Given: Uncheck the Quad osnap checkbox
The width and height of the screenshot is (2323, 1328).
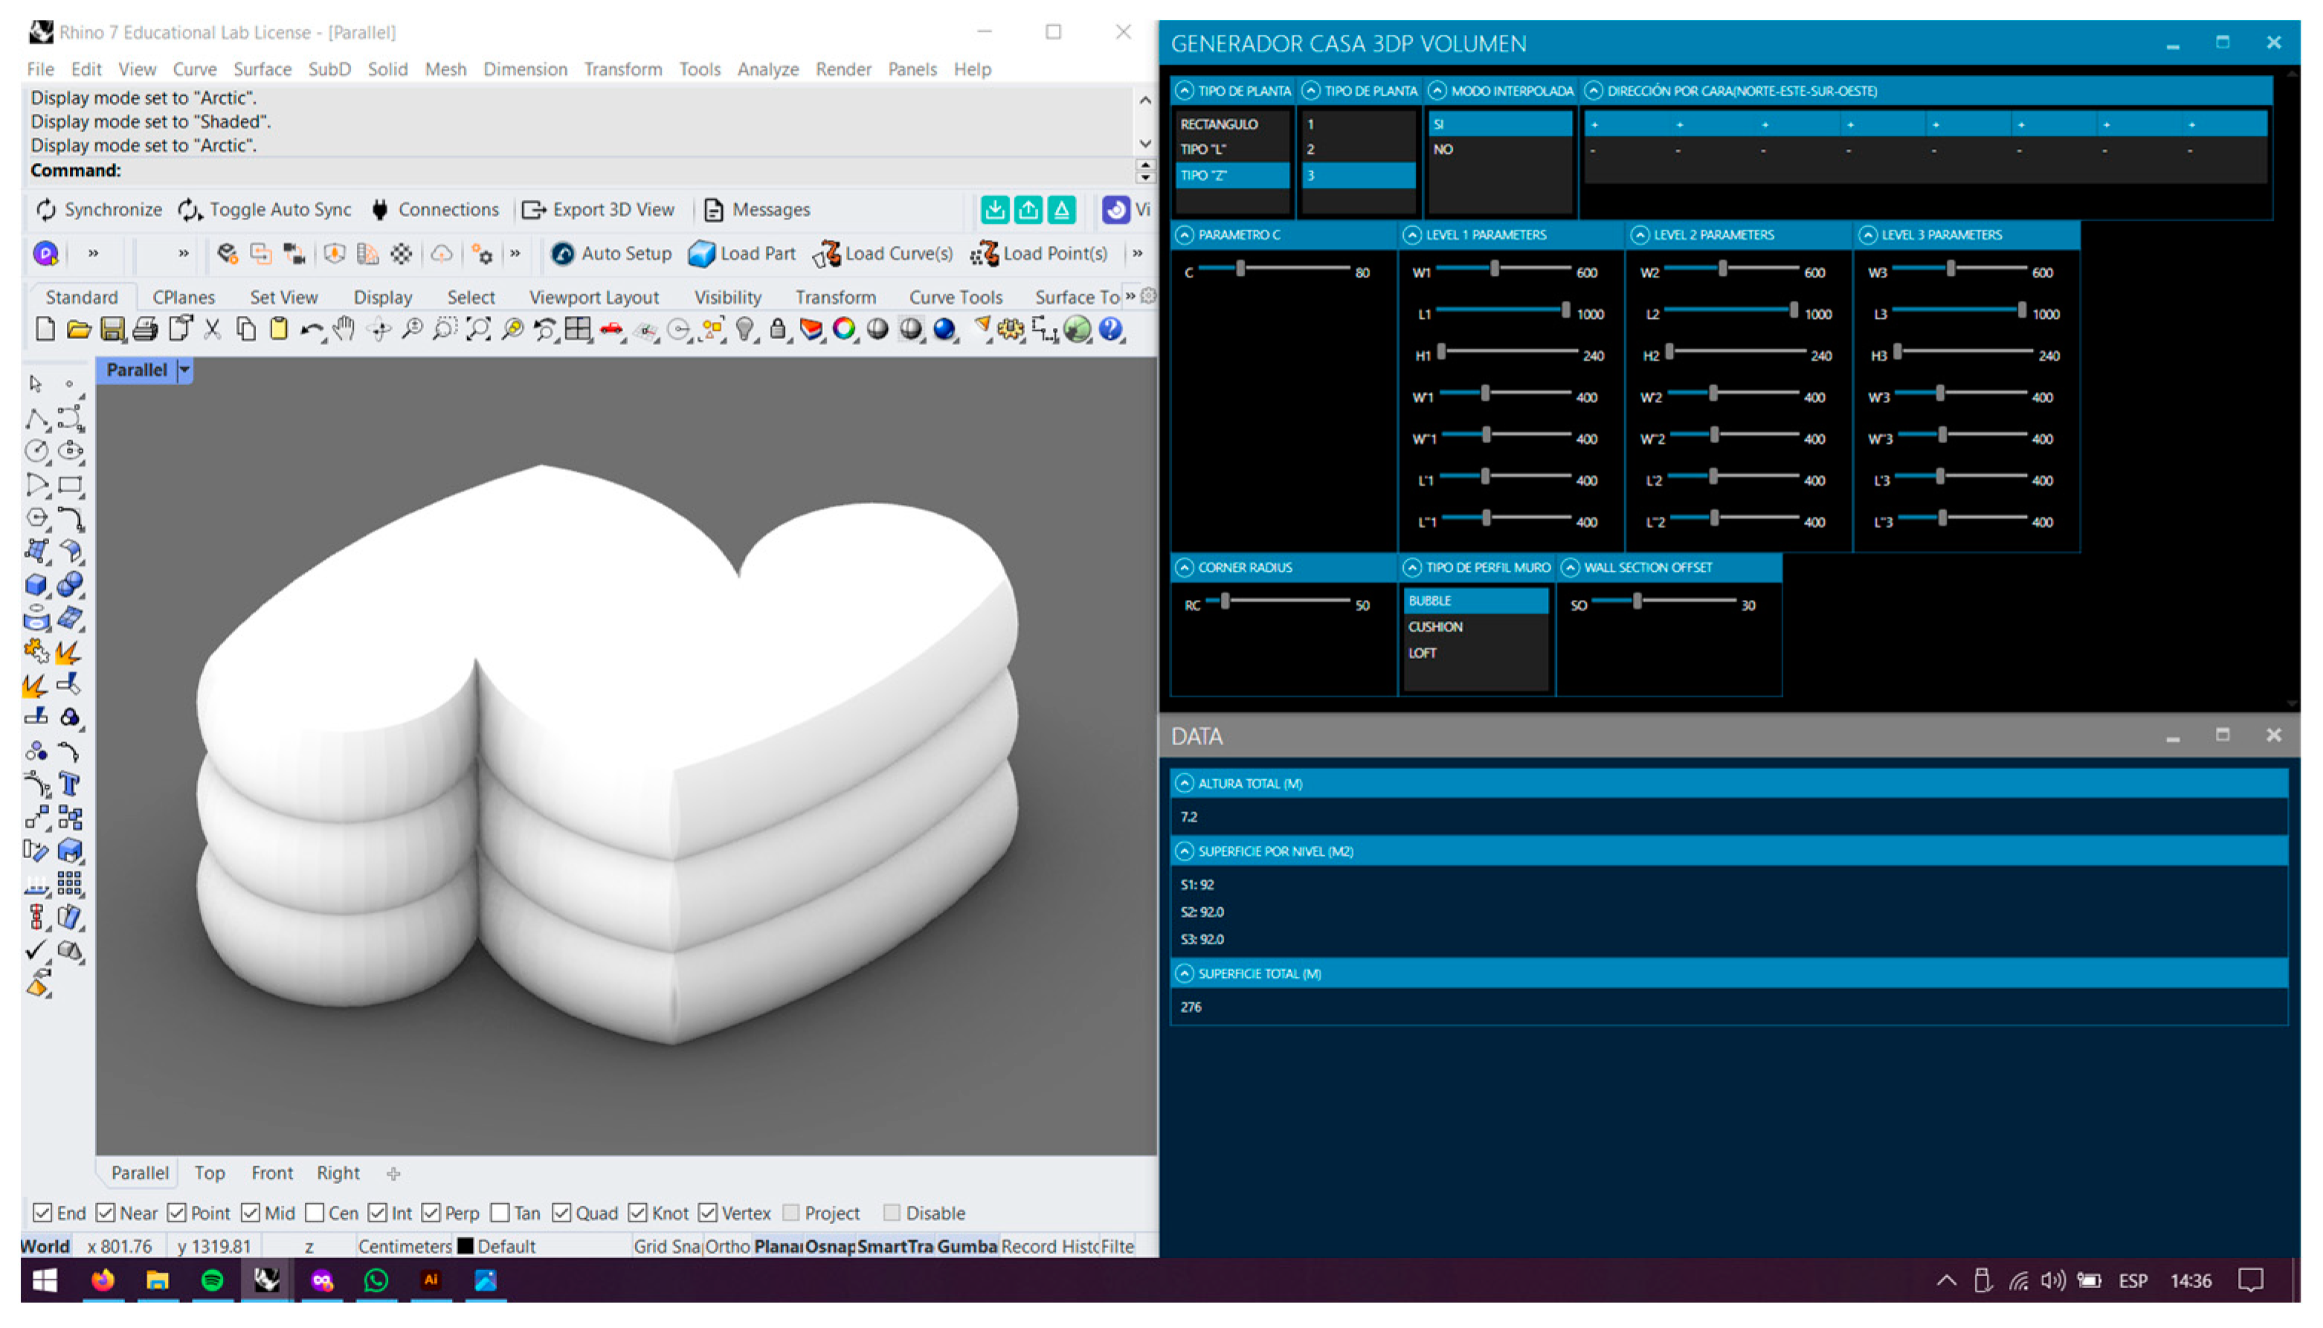Looking at the screenshot, I should tap(562, 1213).
